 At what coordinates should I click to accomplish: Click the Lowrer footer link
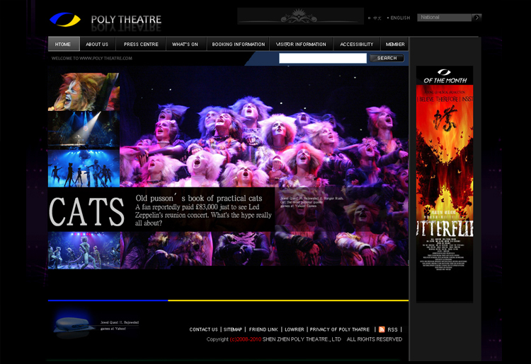click(x=294, y=329)
